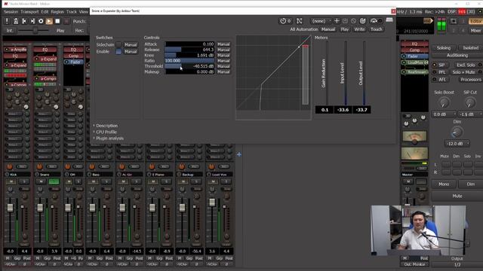The image size is (483, 271).
Task: Click the orange knob on Lead Vox strip
Action: tap(211, 166)
